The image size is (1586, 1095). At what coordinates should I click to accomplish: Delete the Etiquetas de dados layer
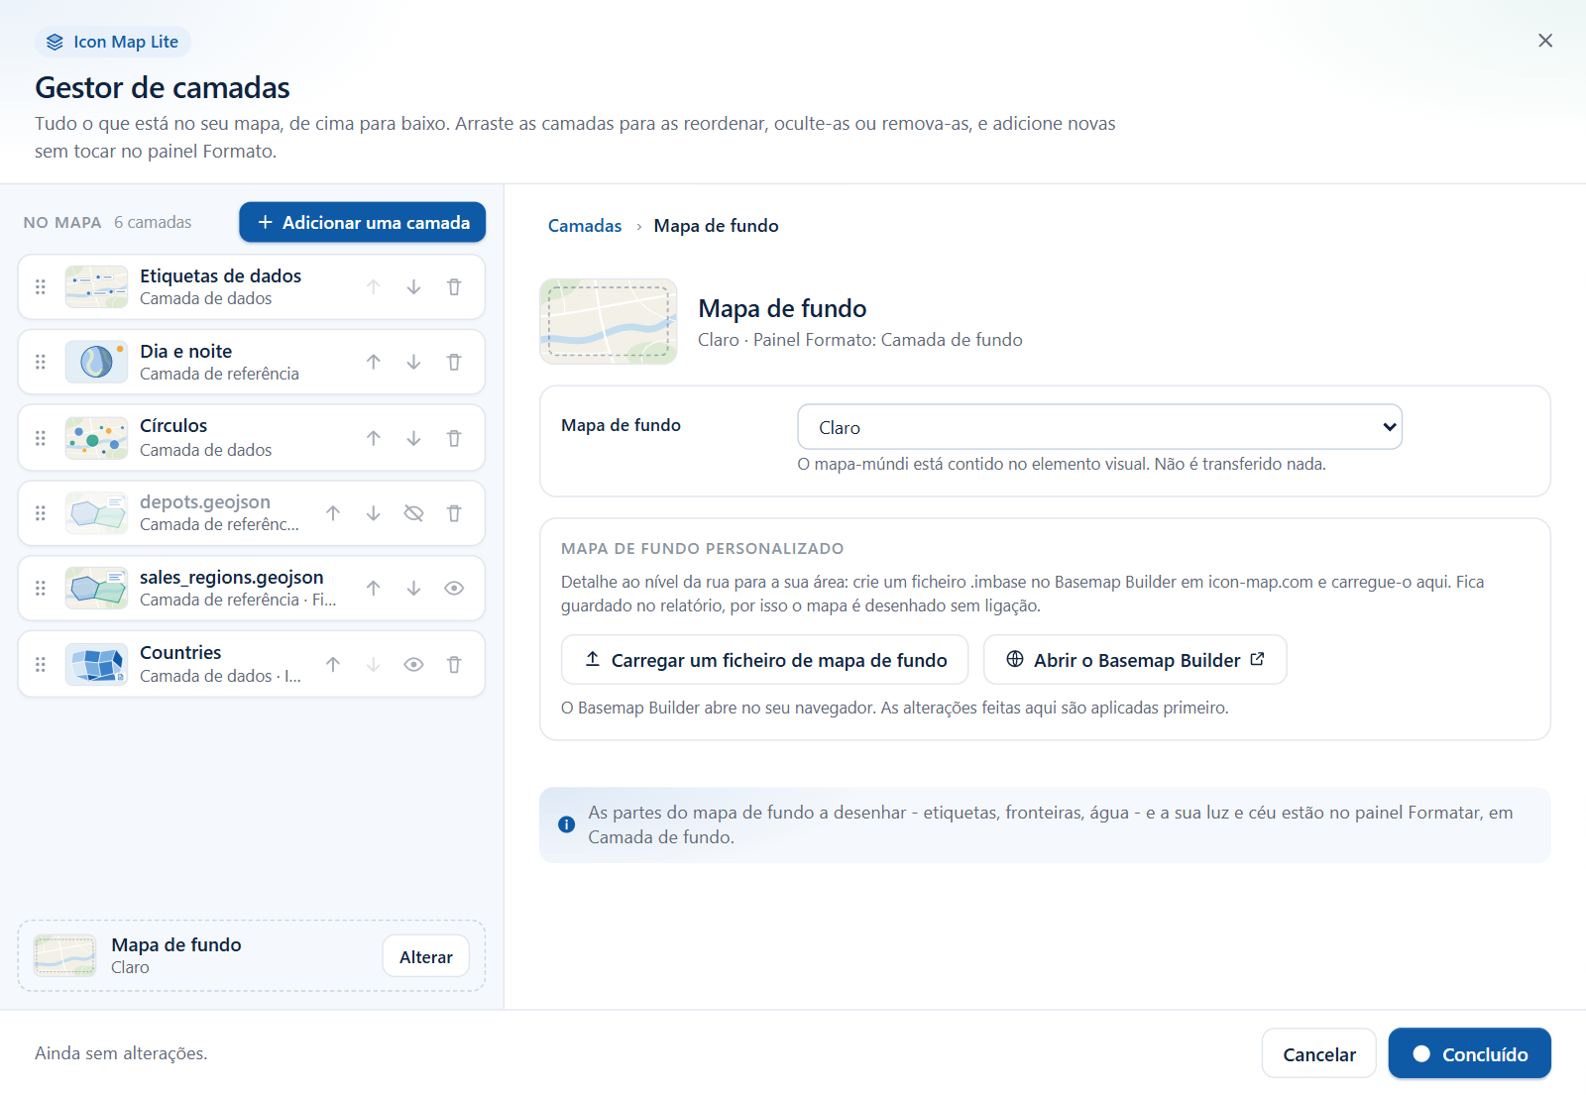pyautogui.click(x=454, y=287)
